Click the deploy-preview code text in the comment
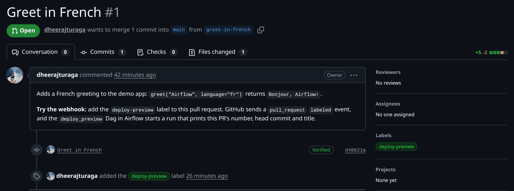The height and width of the screenshot is (191, 514). [133, 110]
